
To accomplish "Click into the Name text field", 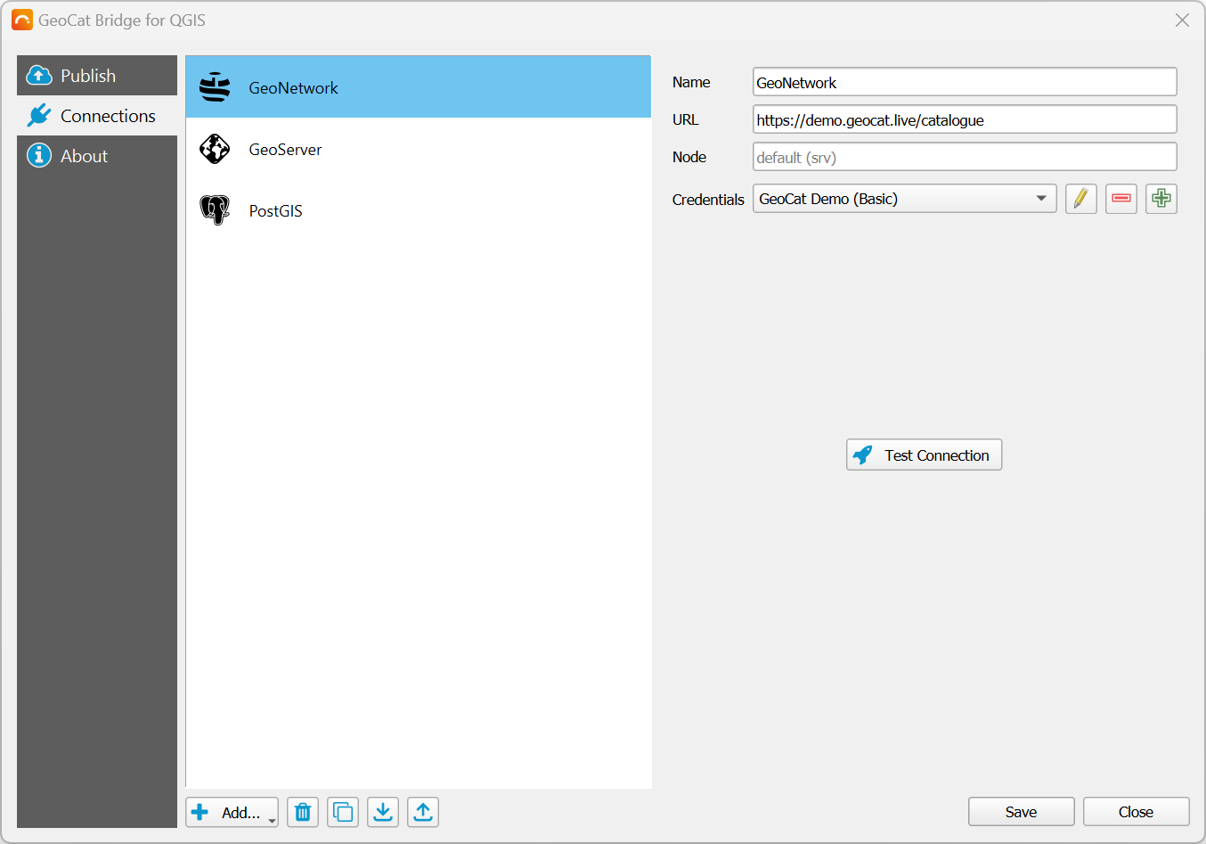I will tap(964, 82).
